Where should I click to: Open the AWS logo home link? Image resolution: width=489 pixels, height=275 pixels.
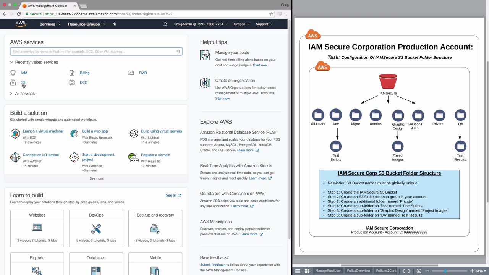[x=21, y=24]
